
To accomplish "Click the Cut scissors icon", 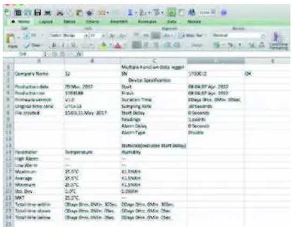I will pos(60,13).
